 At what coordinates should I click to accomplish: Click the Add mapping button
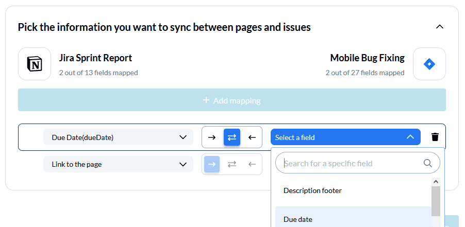click(231, 100)
